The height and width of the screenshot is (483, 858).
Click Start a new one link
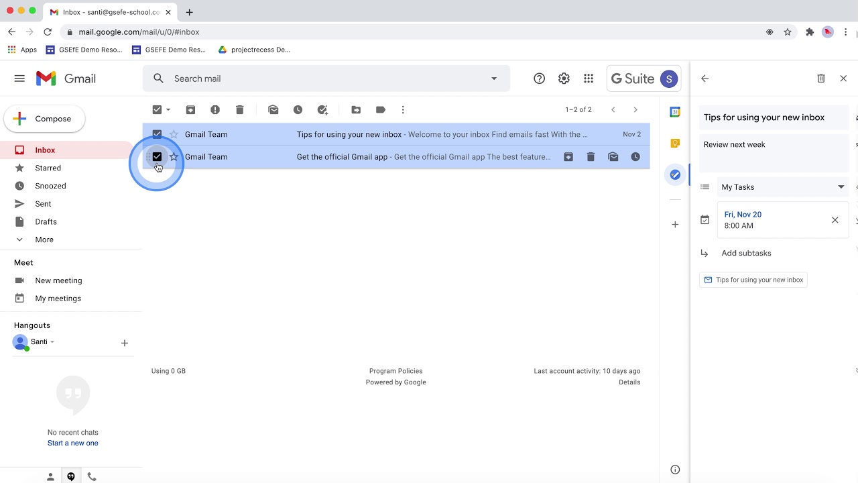point(73,443)
